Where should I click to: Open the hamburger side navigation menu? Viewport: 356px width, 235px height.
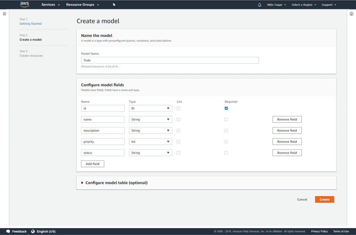(5, 14)
